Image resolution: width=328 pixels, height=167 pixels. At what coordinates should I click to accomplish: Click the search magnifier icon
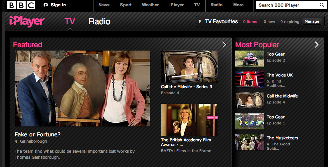(322, 5)
